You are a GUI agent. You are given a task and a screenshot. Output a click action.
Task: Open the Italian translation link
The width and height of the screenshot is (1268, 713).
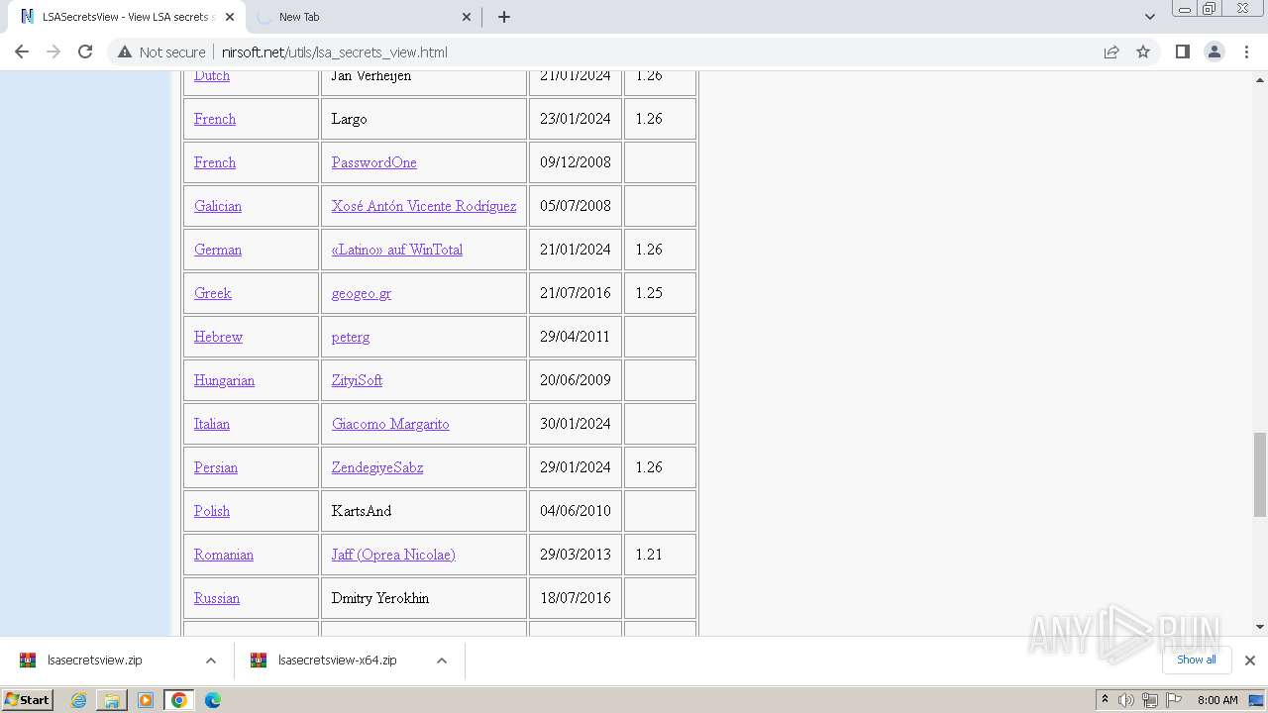tap(212, 424)
